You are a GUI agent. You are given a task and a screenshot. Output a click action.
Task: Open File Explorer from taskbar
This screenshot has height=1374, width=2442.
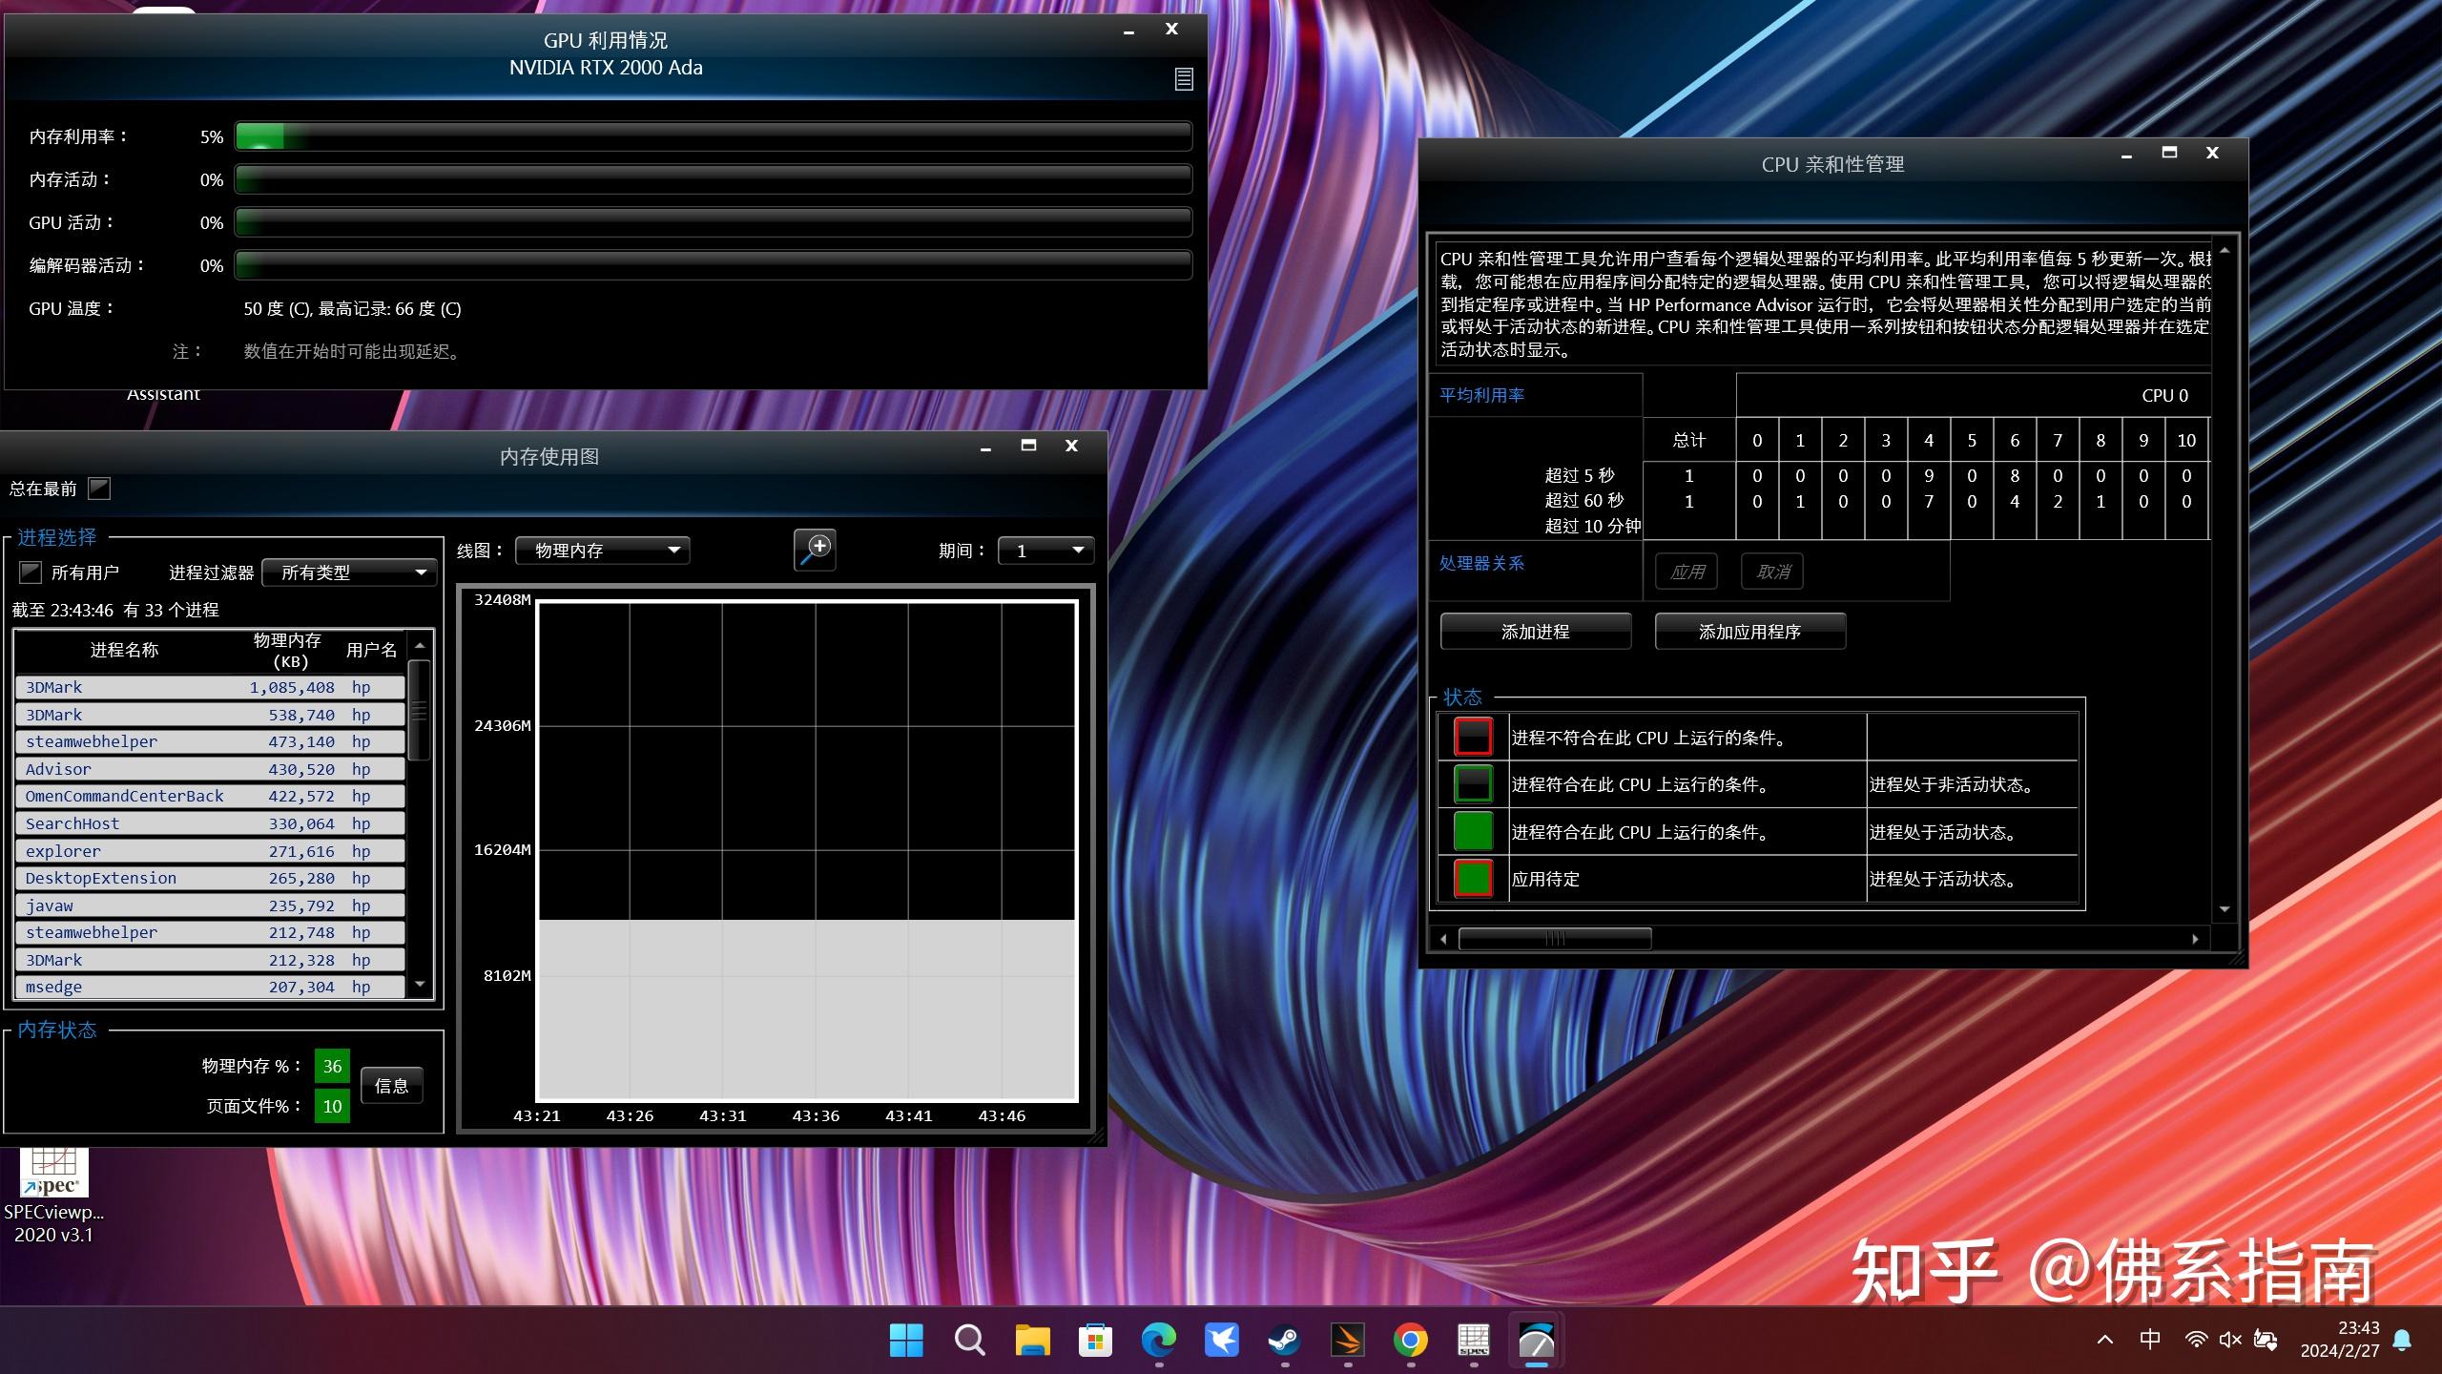[x=1032, y=1340]
